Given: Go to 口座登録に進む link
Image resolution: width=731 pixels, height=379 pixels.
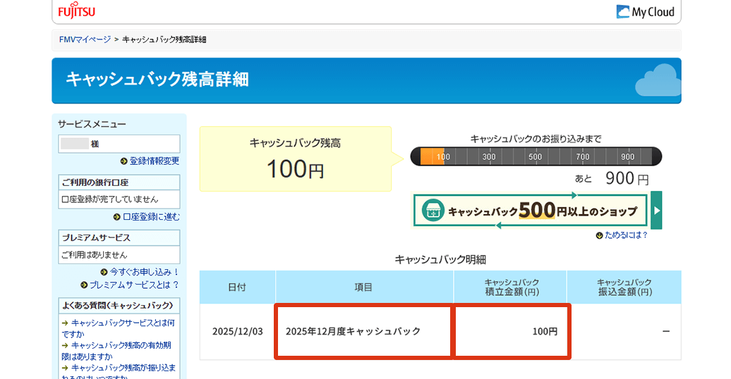Looking at the screenshot, I should (151, 217).
